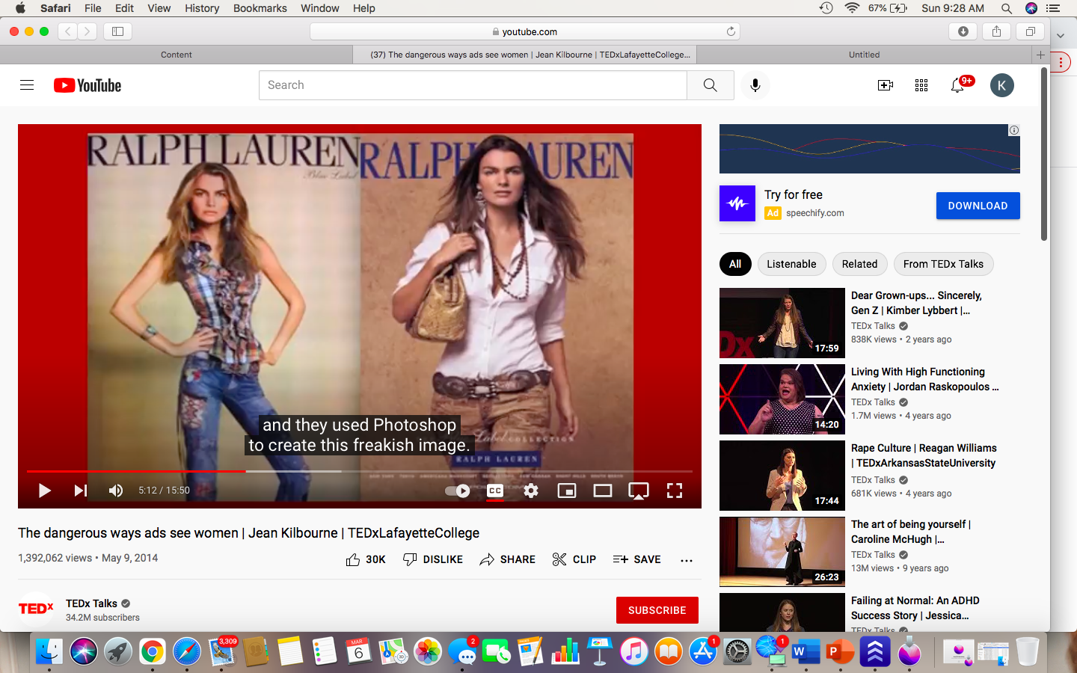Image resolution: width=1077 pixels, height=673 pixels.
Task: Open Safari Bookmarks menu
Action: (x=260, y=8)
